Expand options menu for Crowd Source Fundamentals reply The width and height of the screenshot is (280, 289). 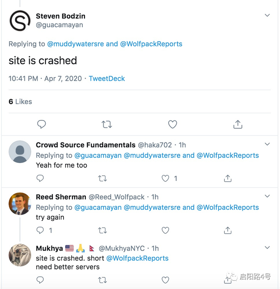click(x=267, y=144)
